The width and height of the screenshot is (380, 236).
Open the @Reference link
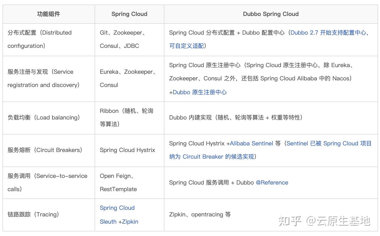point(272,182)
